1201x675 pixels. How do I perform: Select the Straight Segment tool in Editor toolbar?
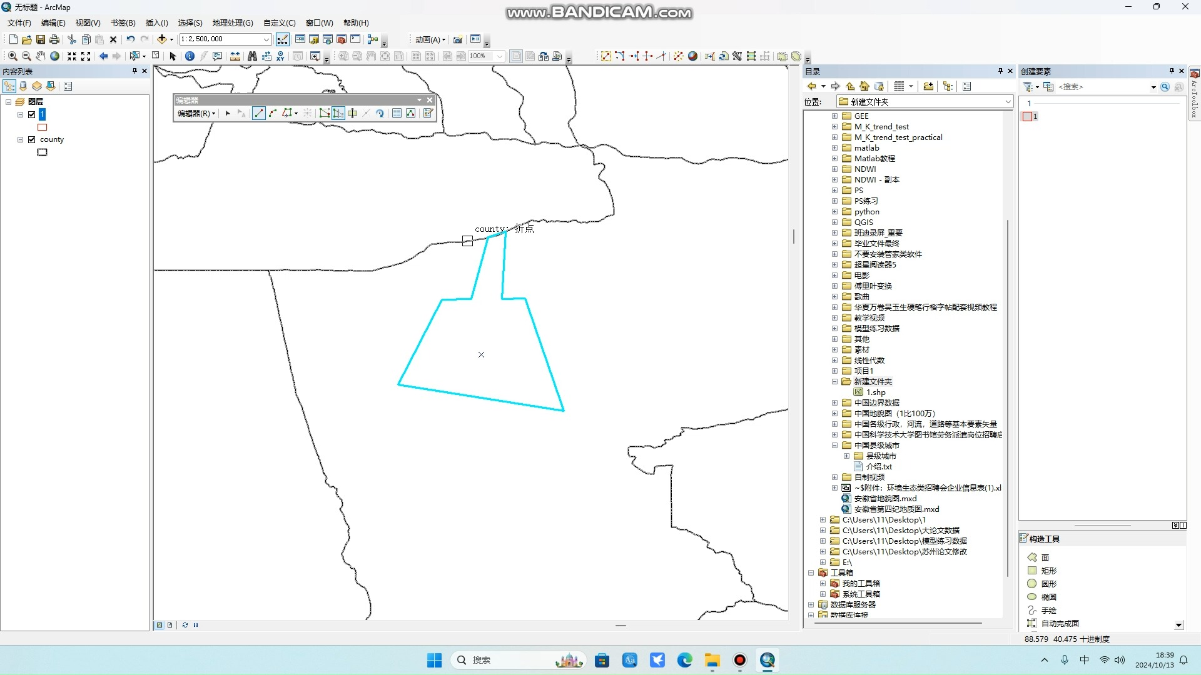pyautogui.click(x=259, y=113)
